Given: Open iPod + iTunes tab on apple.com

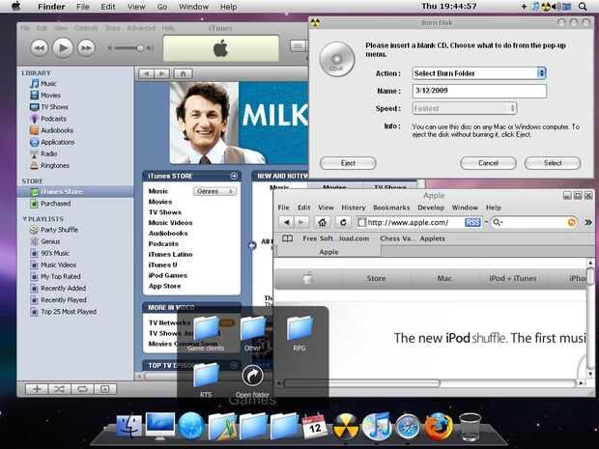Looking at the screenshot, I should tap(513, 278).
